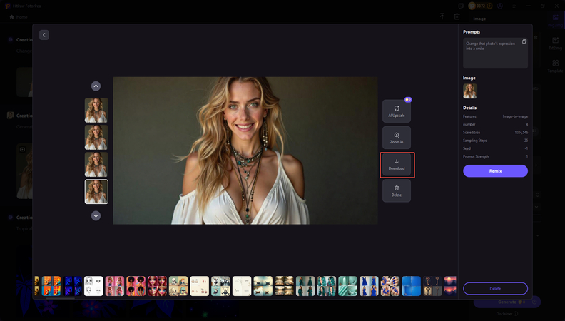Open the sunset landscape thumbnail
565x321 pixels.
coord(450,286)
